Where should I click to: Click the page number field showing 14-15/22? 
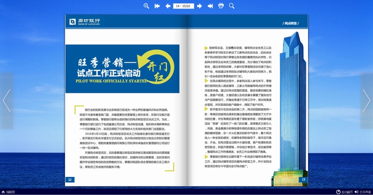[183, 6]
